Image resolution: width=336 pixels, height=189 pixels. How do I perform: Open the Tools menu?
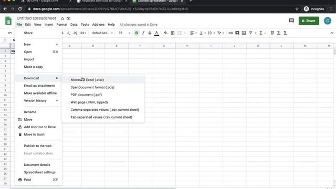(x=85, y=25)
